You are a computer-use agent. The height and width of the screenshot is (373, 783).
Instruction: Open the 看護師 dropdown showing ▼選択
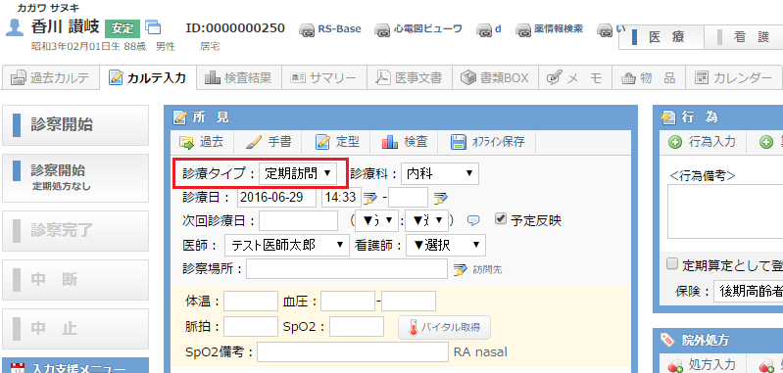click(x=446, y=245)
